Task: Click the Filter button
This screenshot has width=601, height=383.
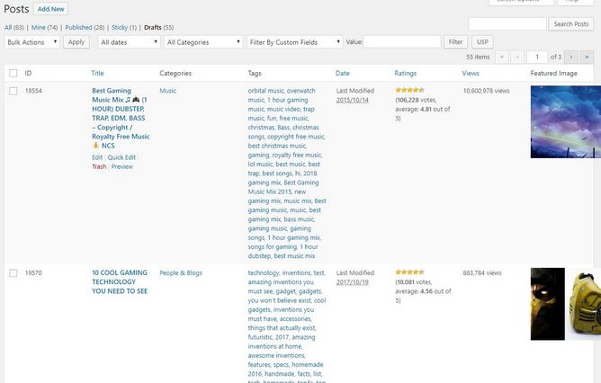Action: coord(456,42)
